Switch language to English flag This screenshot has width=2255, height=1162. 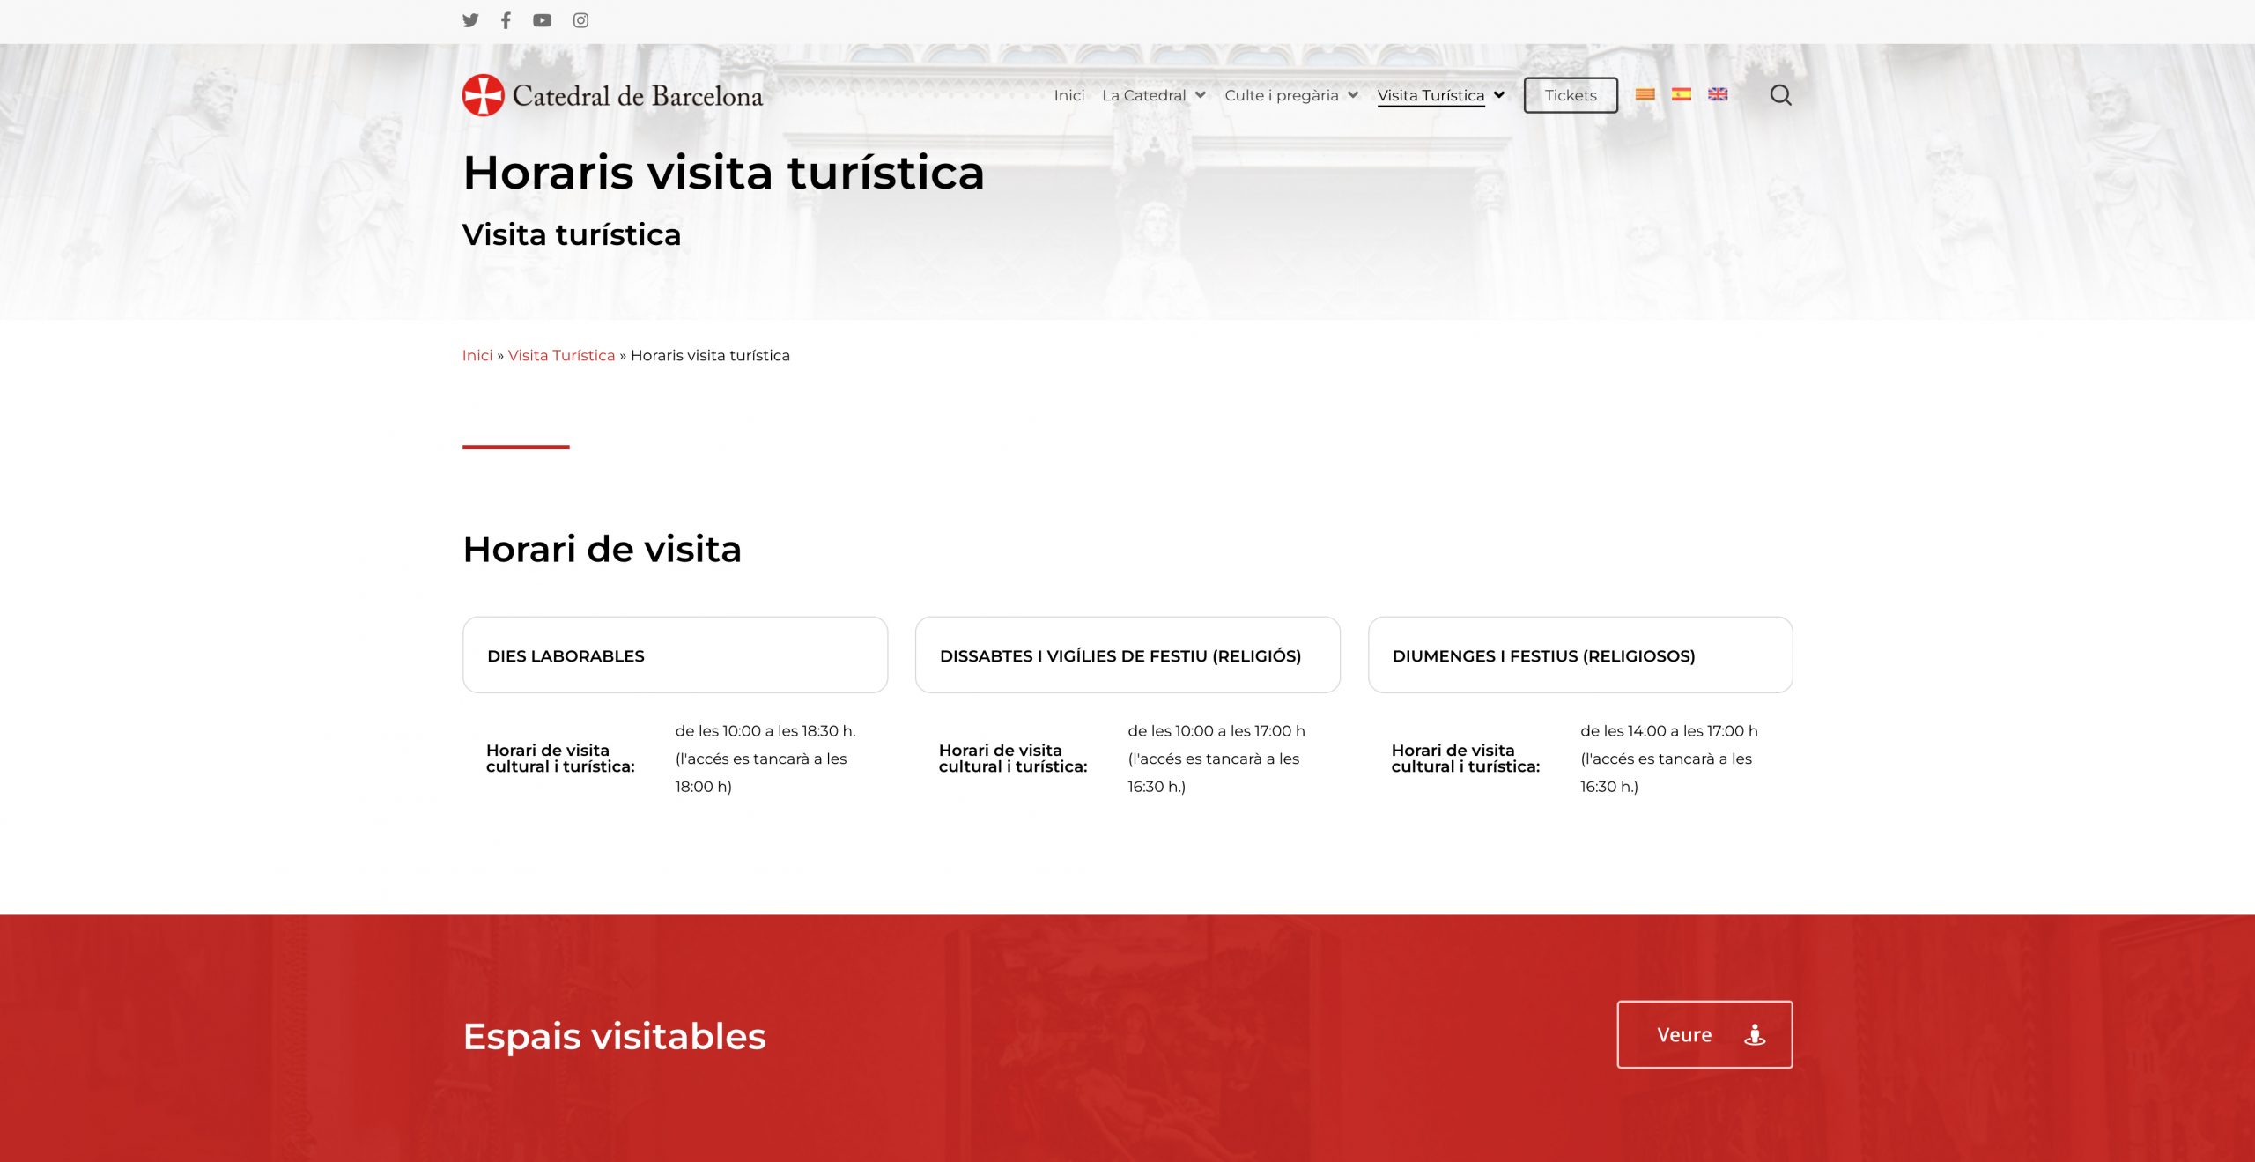(x=1718, y=94)
